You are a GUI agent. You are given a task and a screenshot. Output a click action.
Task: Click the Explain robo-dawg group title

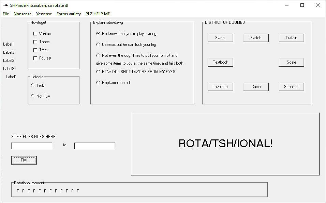pyautogui.click(x=108, y=22)
